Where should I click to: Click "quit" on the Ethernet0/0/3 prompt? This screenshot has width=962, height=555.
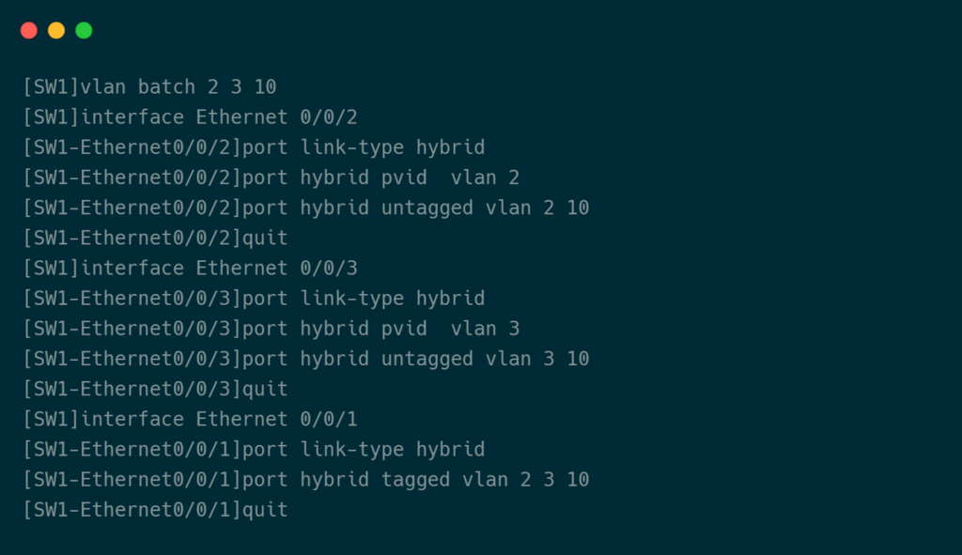click(265, 389)
